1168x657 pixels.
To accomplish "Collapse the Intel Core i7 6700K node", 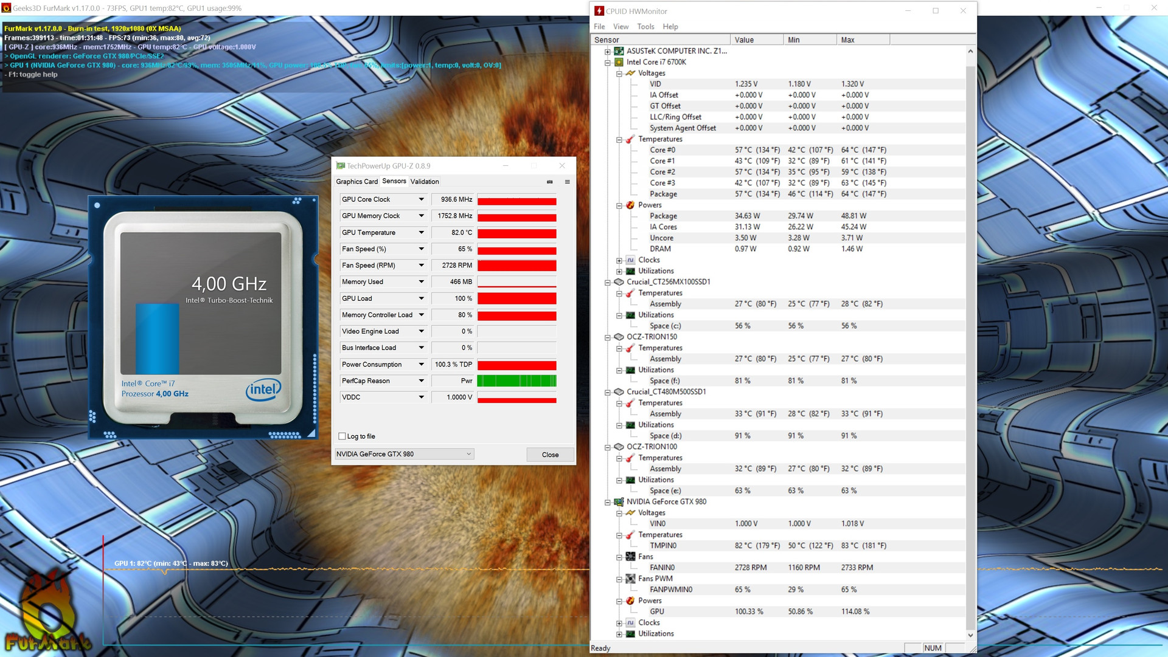I will click(607, 63).
